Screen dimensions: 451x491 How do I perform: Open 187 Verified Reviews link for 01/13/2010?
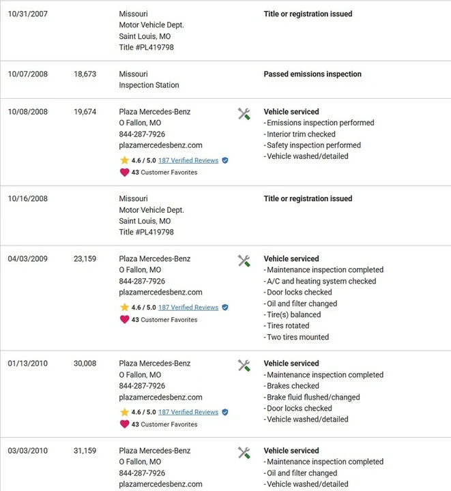point(188,412)
